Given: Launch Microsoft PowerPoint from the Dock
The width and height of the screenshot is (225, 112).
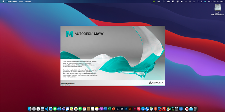Looking at the screenshot, I should click(x=114, y=109).
